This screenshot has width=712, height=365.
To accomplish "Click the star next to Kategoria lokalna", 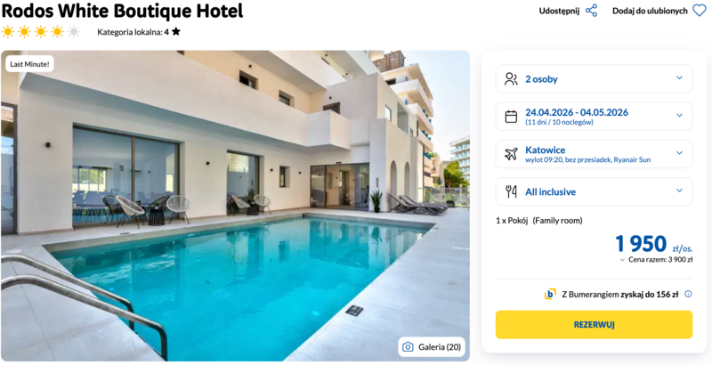I will pos(176,32).
